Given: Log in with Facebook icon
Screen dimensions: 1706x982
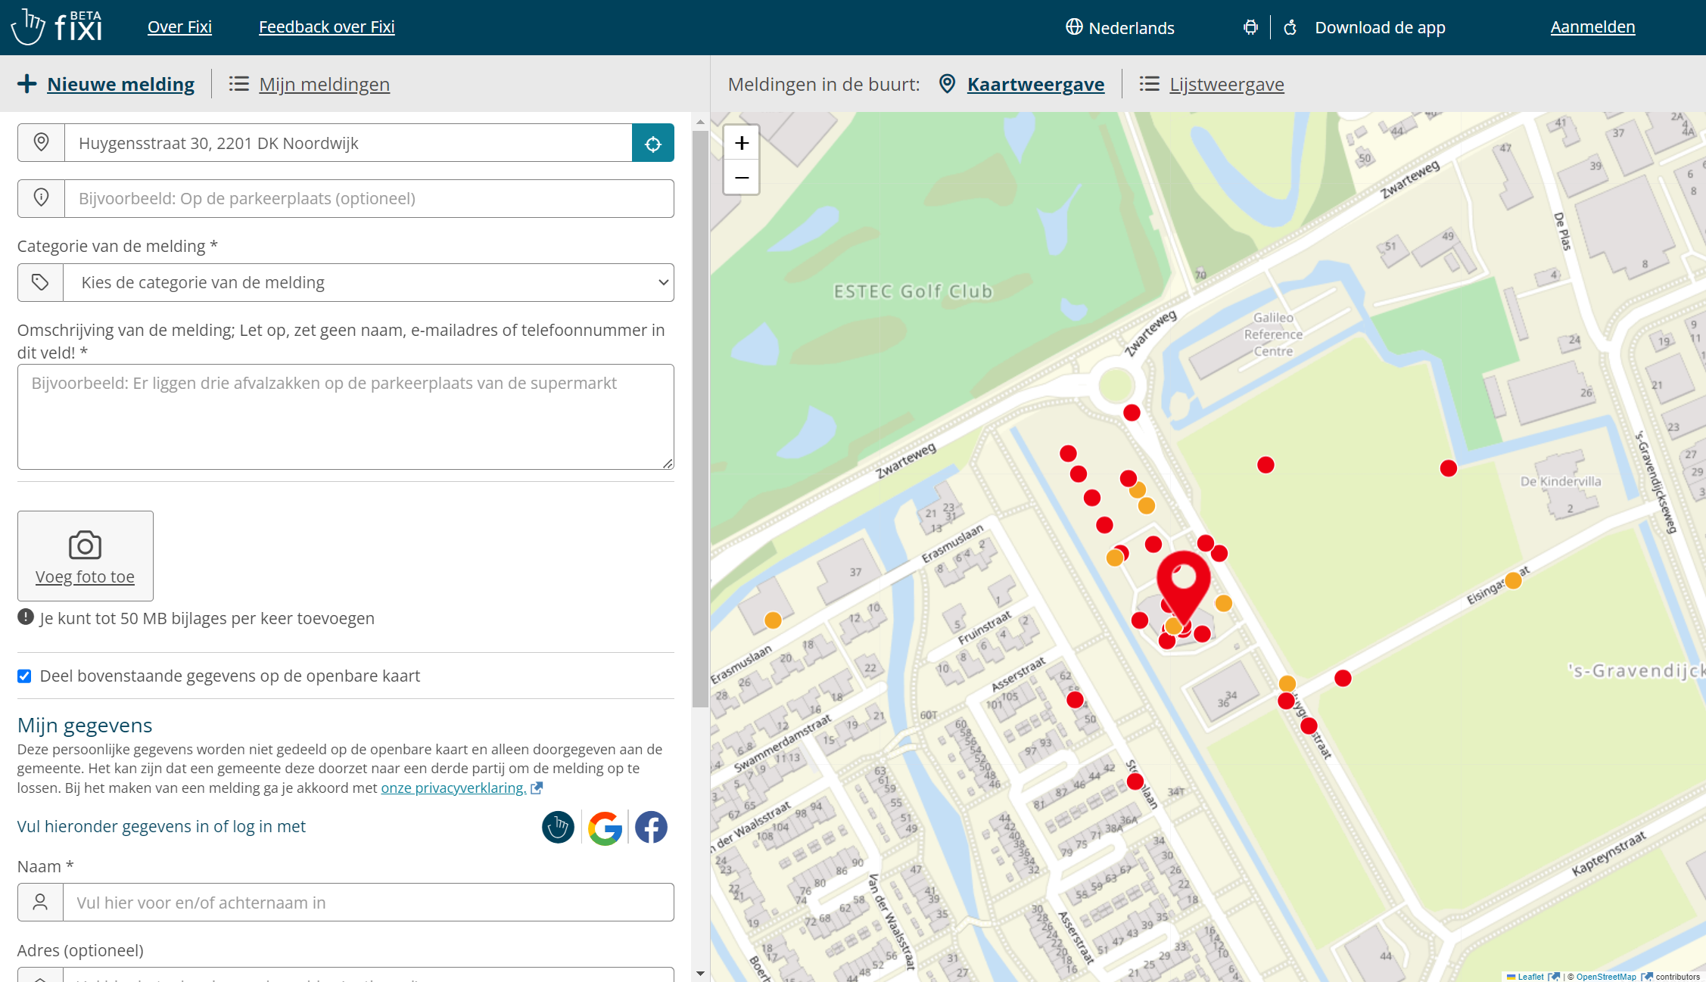Looking at the screenshot, I should point(651,827).
